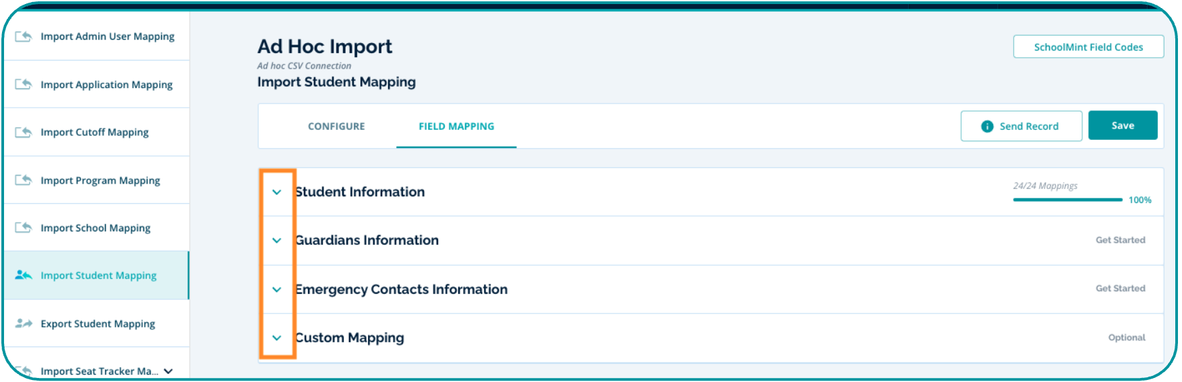The image size is (1182, 382).
Task: Select Export Student Mapping in sidebar
Action: click(98, 323)
